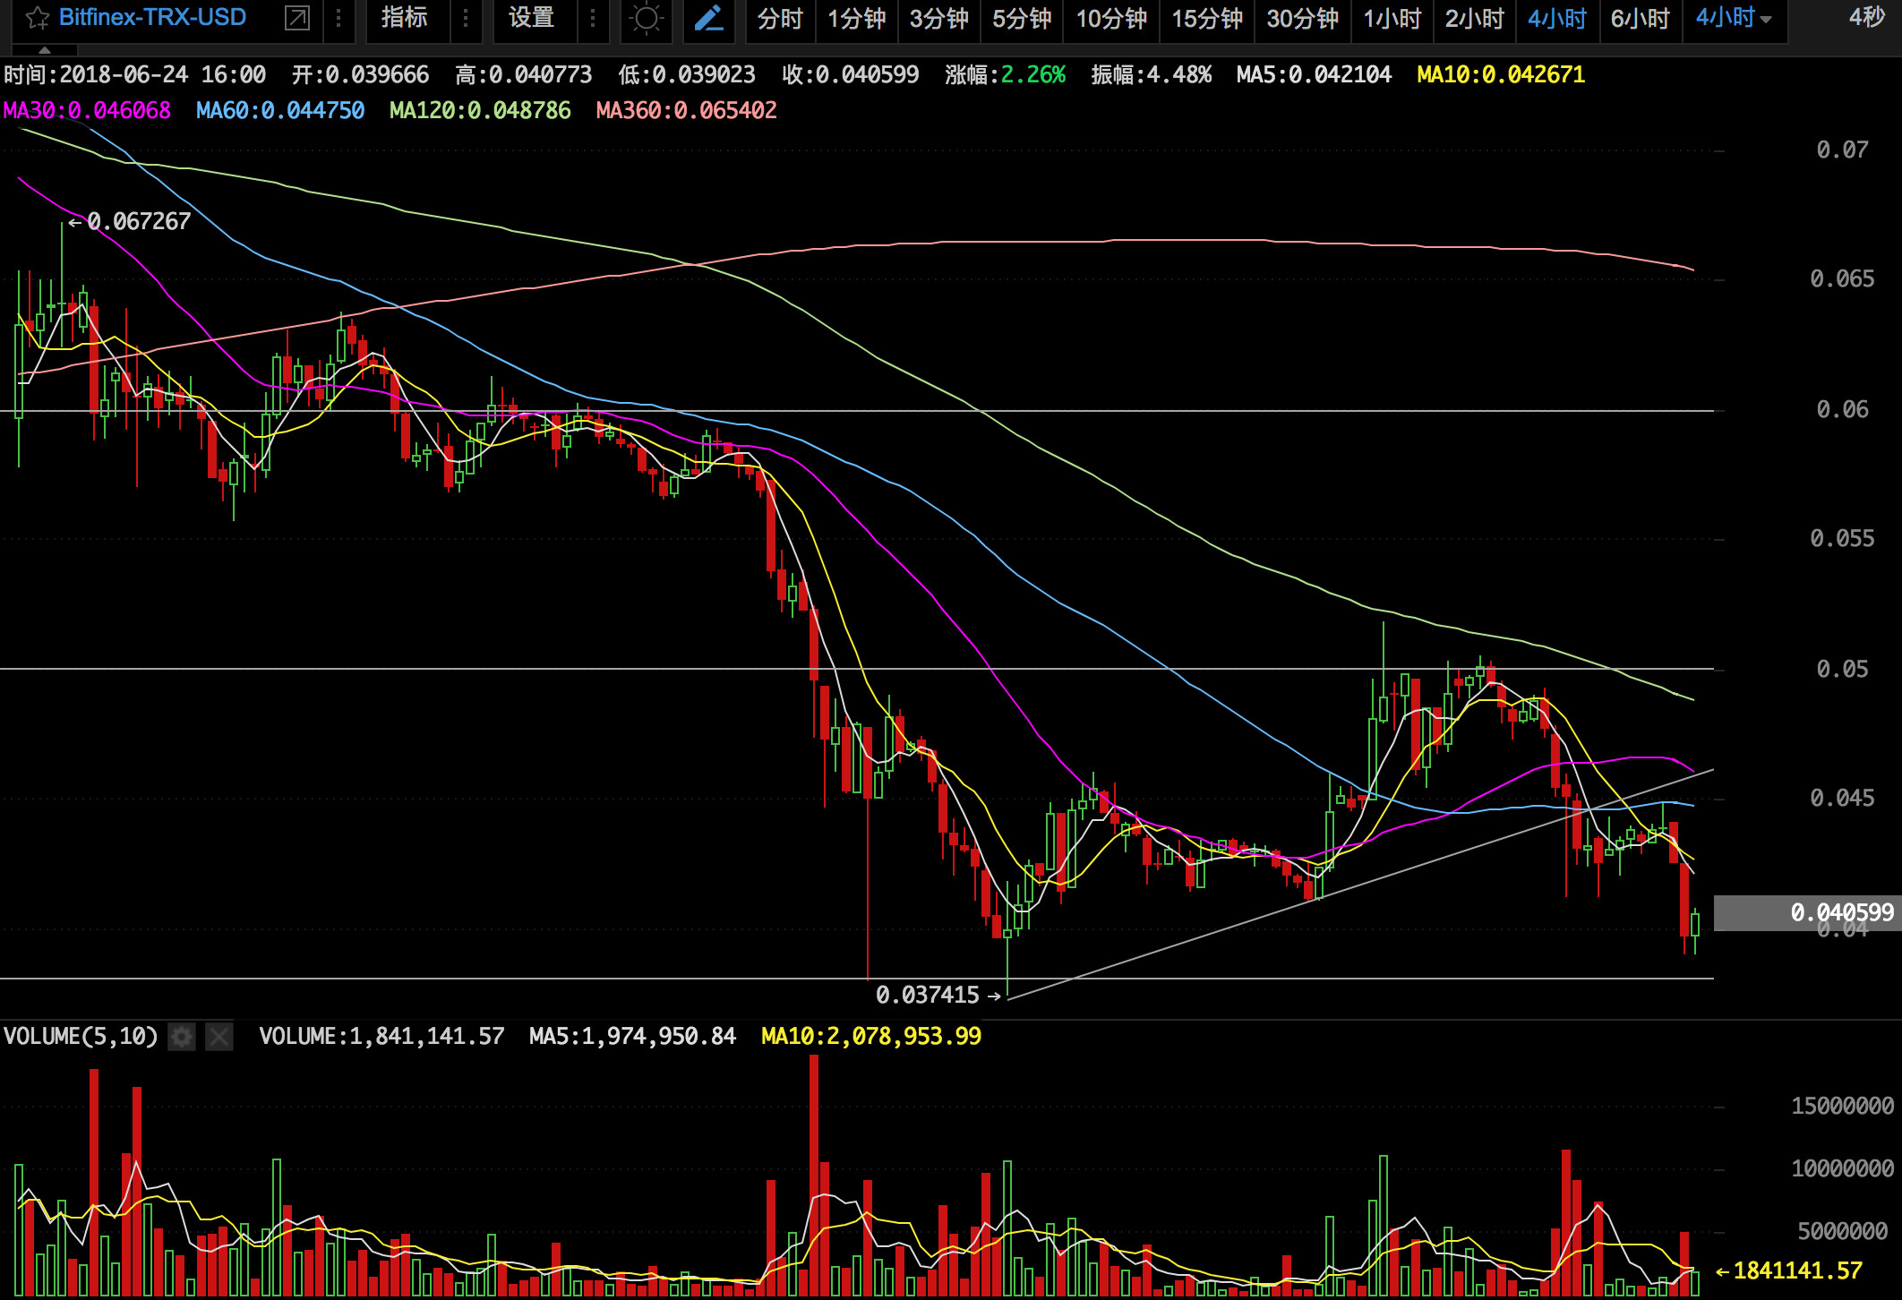Open more options next to Bitfinex-TRX-USD
This screenshot has height=1300, width=1902.
coord(338,18)
